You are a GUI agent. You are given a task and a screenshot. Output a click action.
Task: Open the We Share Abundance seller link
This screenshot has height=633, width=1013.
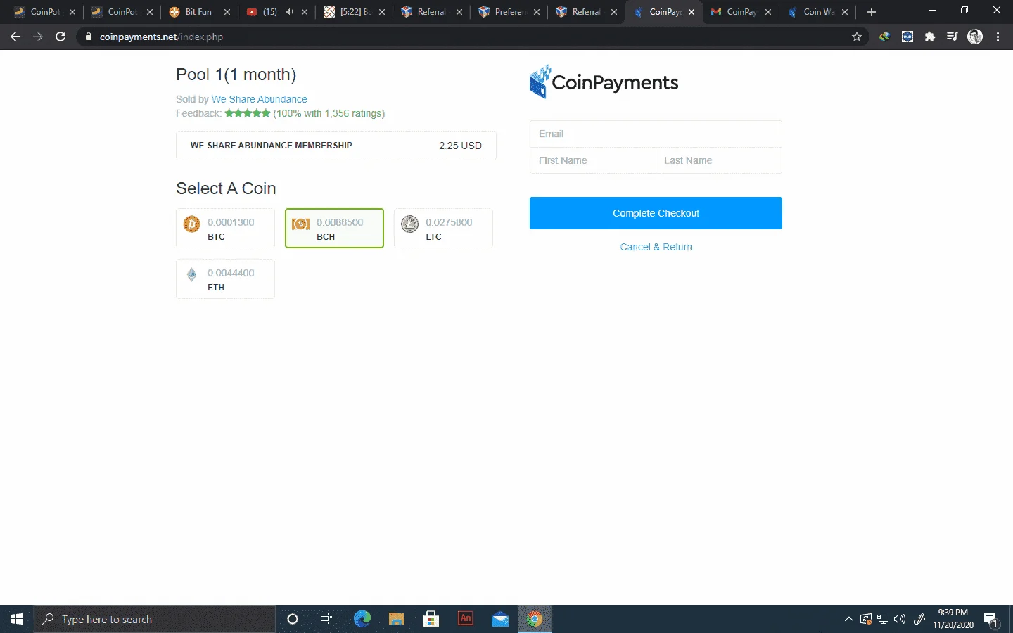pos(260,99)
